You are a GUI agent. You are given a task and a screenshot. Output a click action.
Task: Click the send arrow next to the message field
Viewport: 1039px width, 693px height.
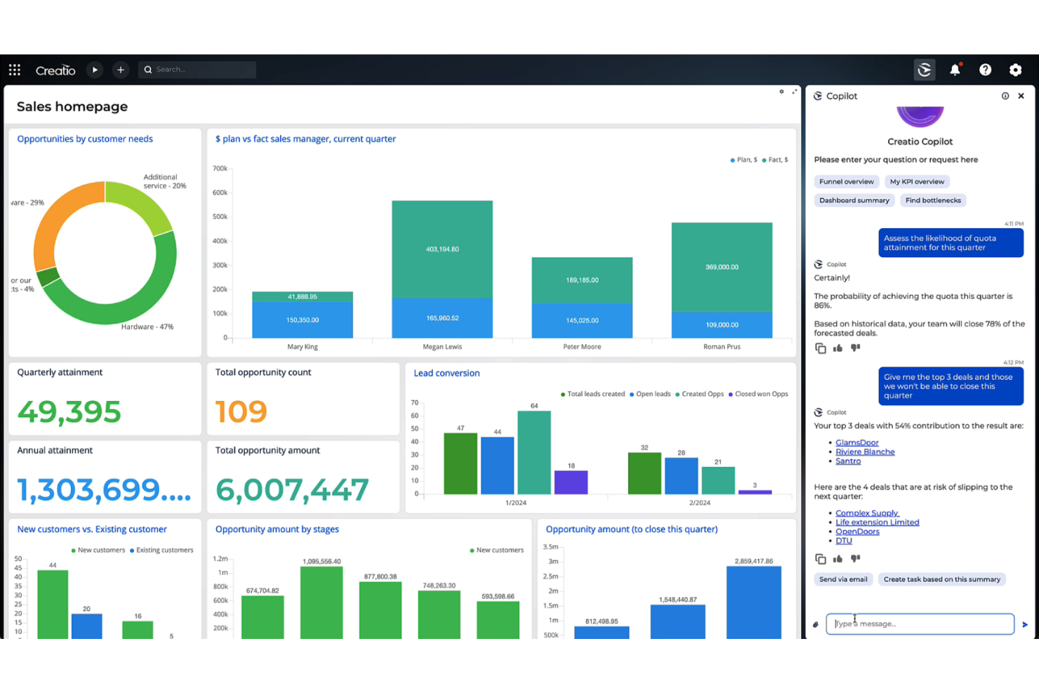click(1024, 623)
